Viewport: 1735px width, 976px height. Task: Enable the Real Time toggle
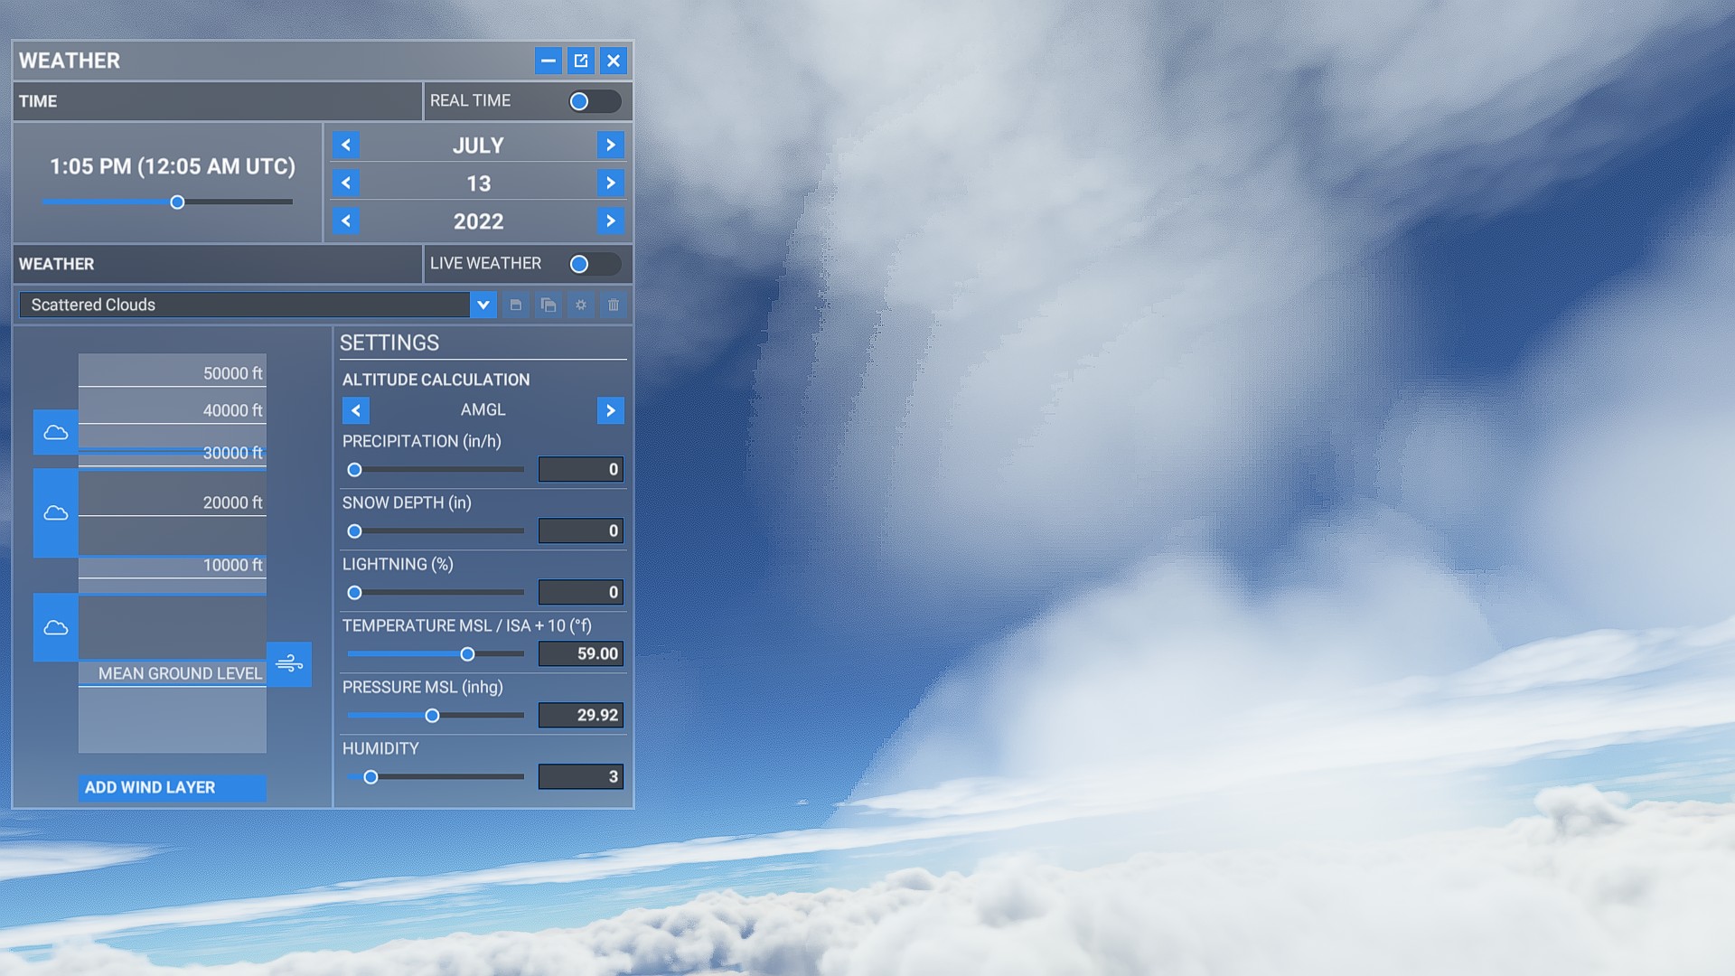(x=594, y=101)
